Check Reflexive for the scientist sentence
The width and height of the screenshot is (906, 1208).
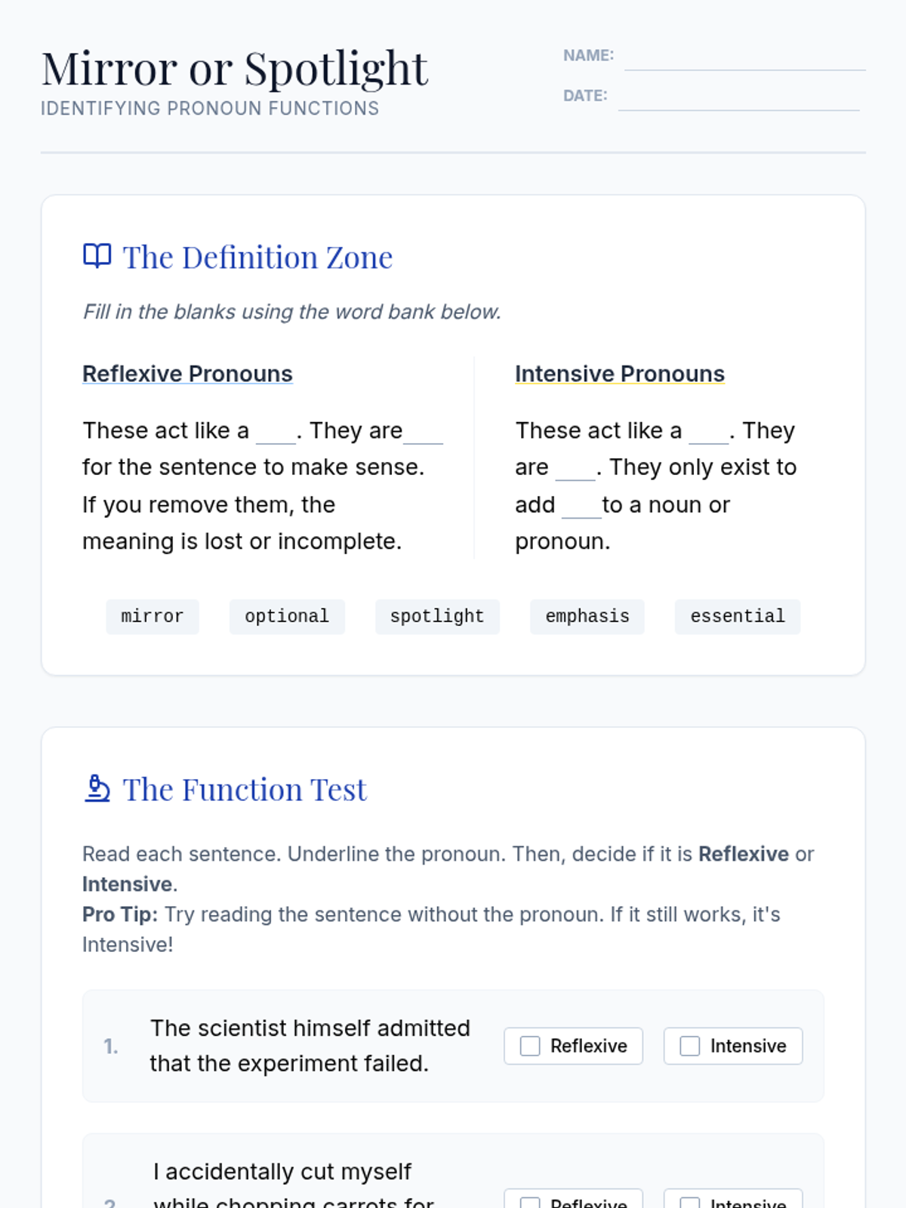tap(530, 1046)
